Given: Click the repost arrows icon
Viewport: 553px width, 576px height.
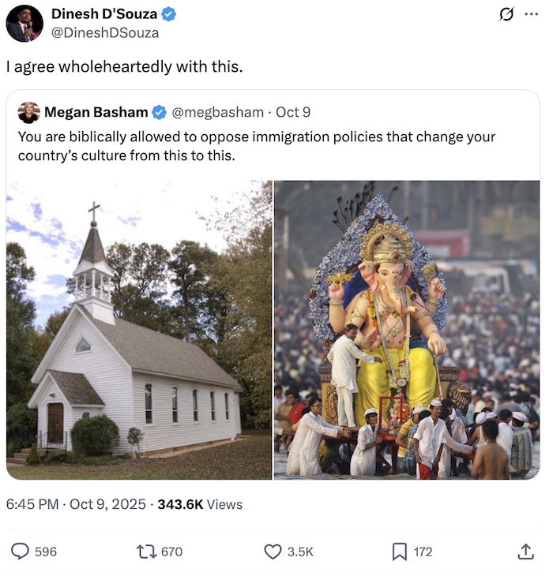Looking at the screenshot, I should click(x=146, y=552).
